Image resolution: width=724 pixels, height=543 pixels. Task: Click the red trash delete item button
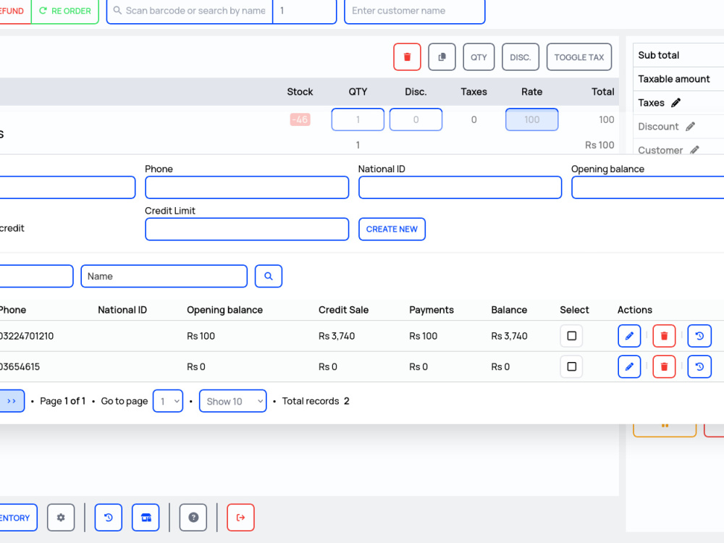[407, 56]
